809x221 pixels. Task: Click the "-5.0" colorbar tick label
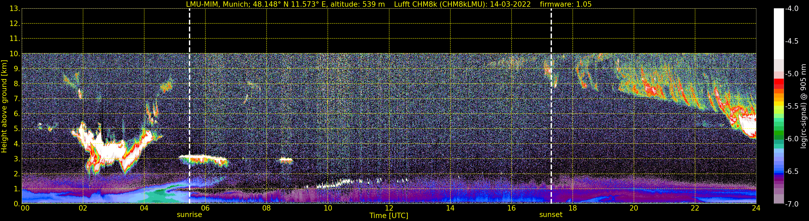pyautogui.click(x=791, y=74)
